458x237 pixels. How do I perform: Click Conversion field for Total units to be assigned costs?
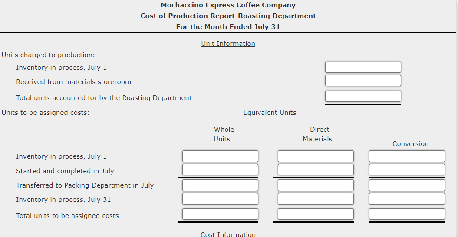(407, 214)
